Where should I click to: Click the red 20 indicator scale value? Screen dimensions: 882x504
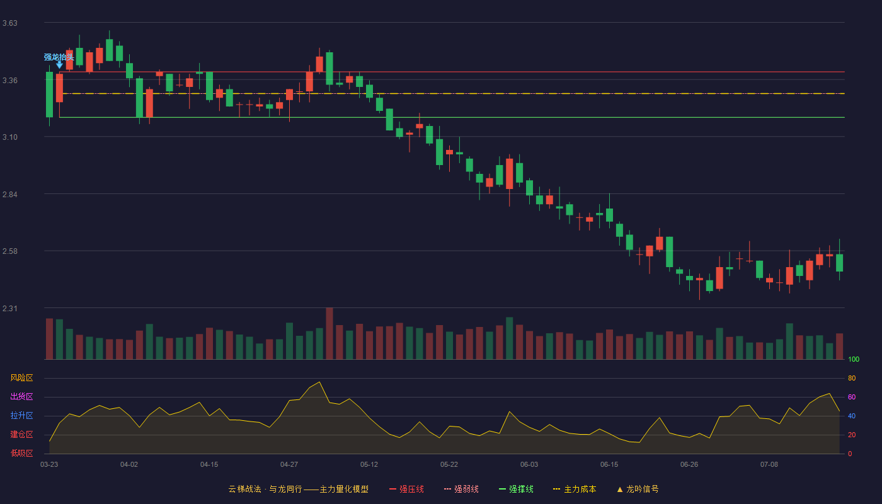tap(852, 435)
